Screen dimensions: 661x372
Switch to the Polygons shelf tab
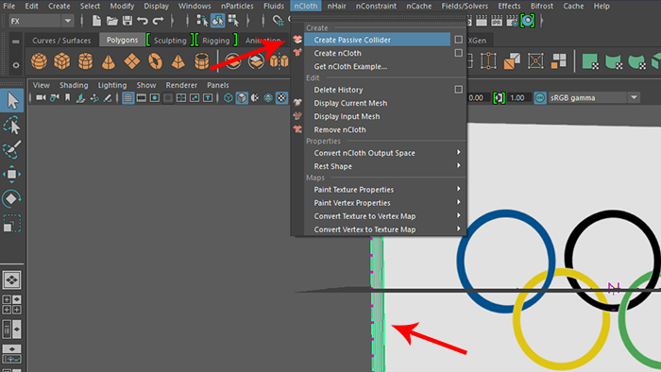coord(122,40)
